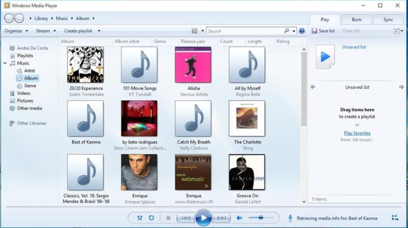408x228 pixels.
Task: Click the media info retrieval status icon
Action: (290, 218)
